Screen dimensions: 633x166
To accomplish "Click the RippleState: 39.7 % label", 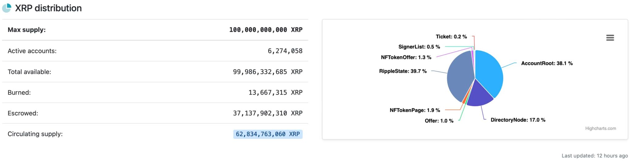I will 403,71.
